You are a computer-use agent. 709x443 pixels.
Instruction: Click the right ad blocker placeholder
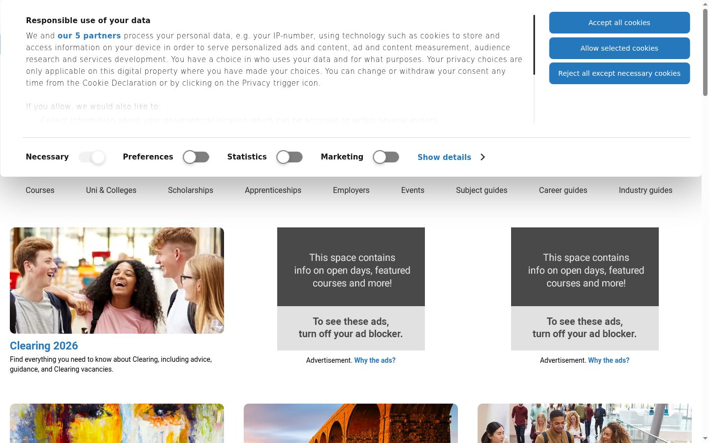pos(585,289)
